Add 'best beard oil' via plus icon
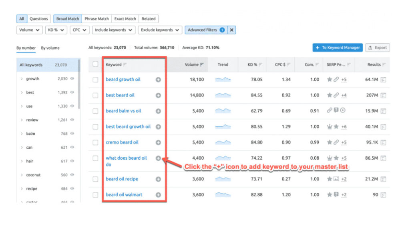 pos(158,95)
